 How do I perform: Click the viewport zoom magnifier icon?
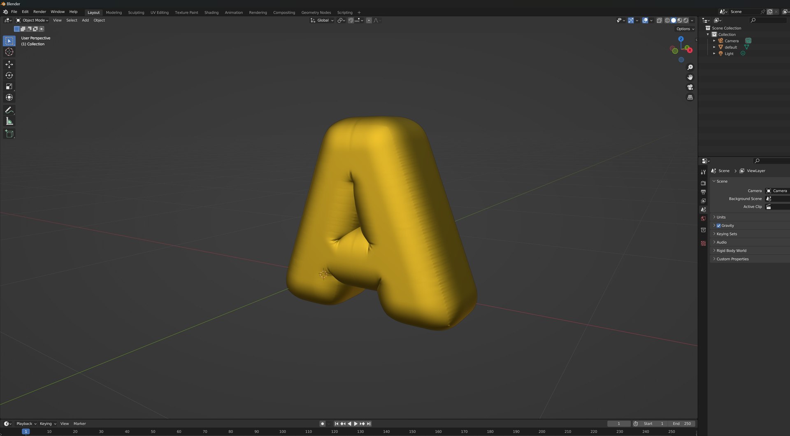(690, 67)
